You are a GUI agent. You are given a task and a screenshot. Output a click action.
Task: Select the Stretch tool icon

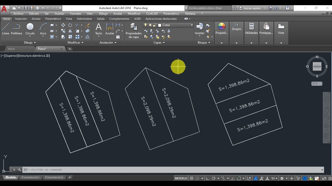(63, 37)
